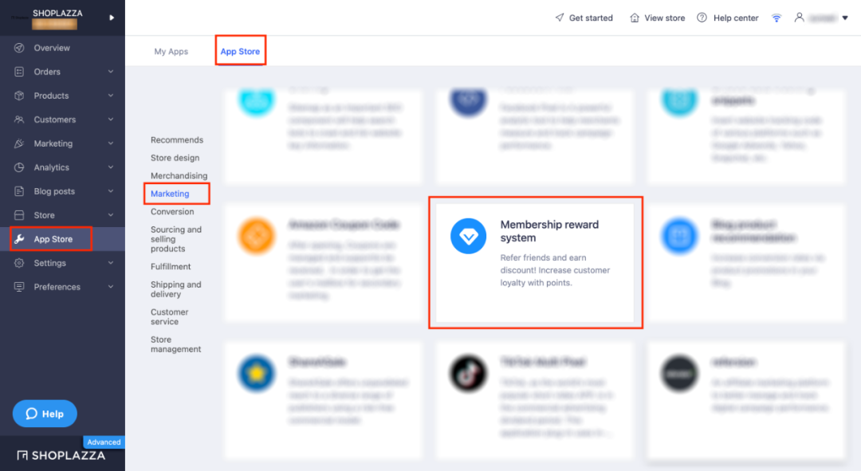Click the blue blog product recommendation app icon
Screen dimensions: 861x471
pyautogui.click(x=679, y=236)
